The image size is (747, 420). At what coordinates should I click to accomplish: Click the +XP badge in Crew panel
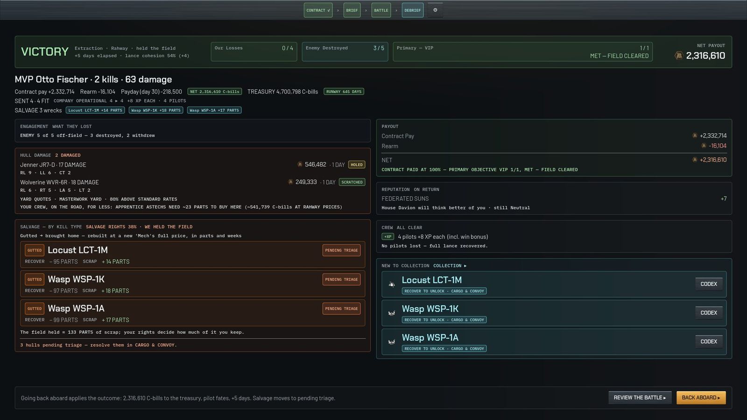(x=388, y=237)
